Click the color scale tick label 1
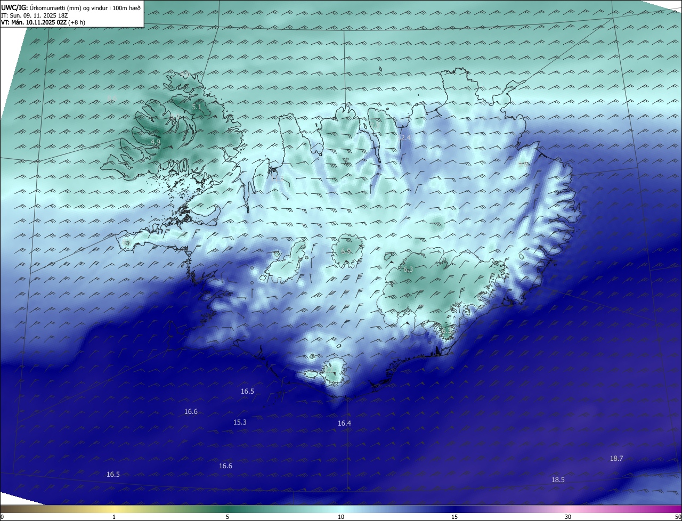682x521 pixels. (x=115, y=517)
